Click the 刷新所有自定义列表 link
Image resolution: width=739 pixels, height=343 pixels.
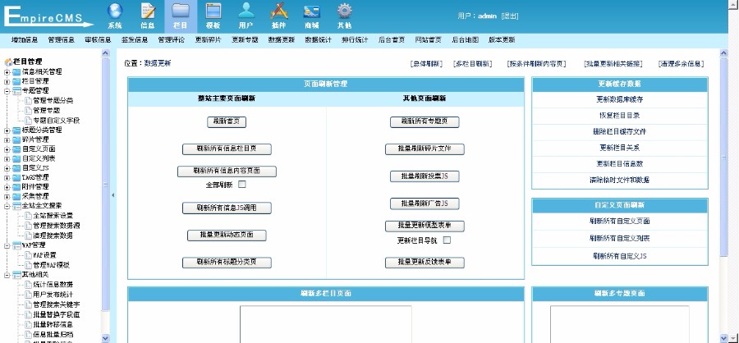pos(620,239)
